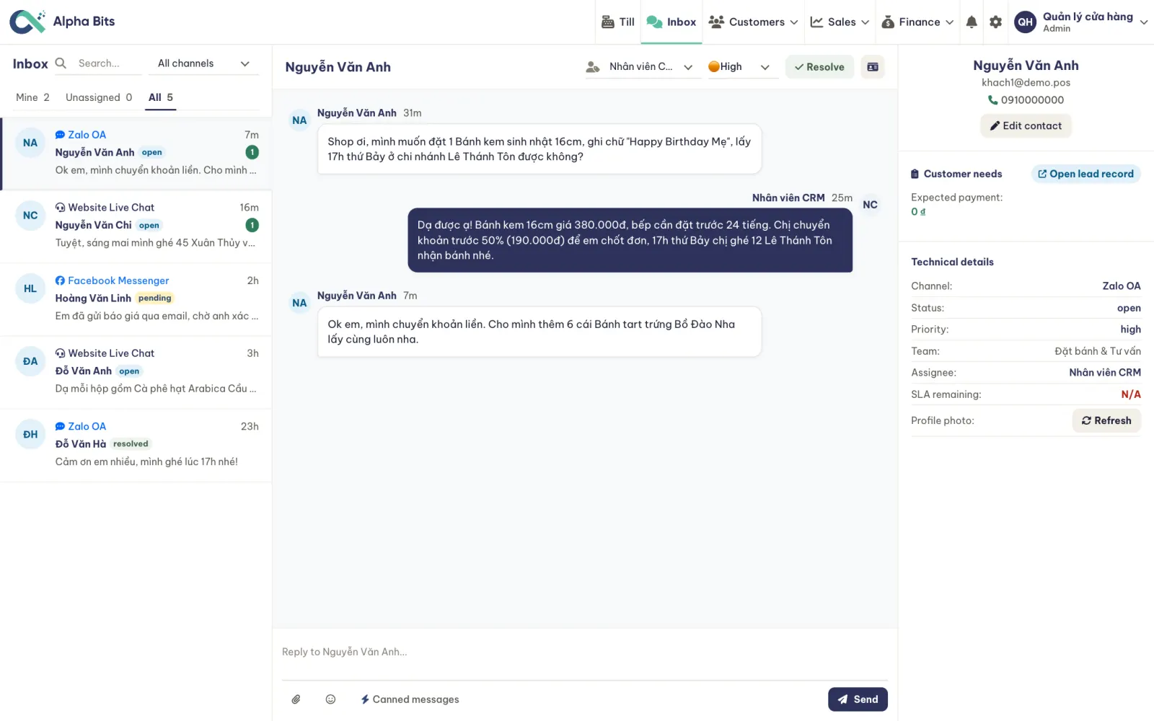Click the QH user avatar
The width and height of the screenshot is (1154, 721).
coord(1026,22)
